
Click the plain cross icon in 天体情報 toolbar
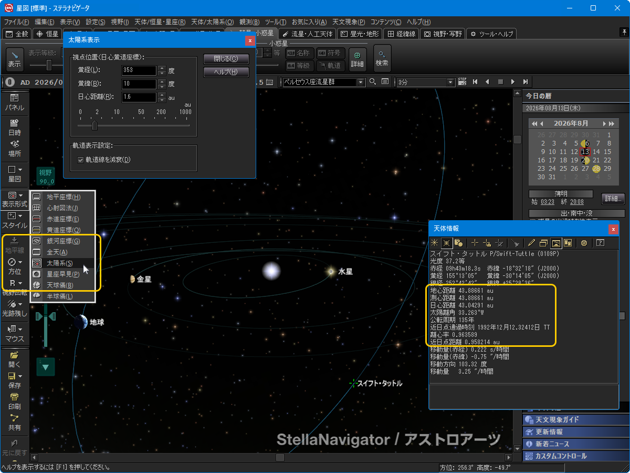click(x=475, y=243)
